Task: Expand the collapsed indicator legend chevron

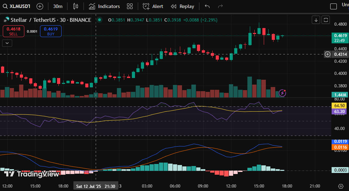Action: 7,43
